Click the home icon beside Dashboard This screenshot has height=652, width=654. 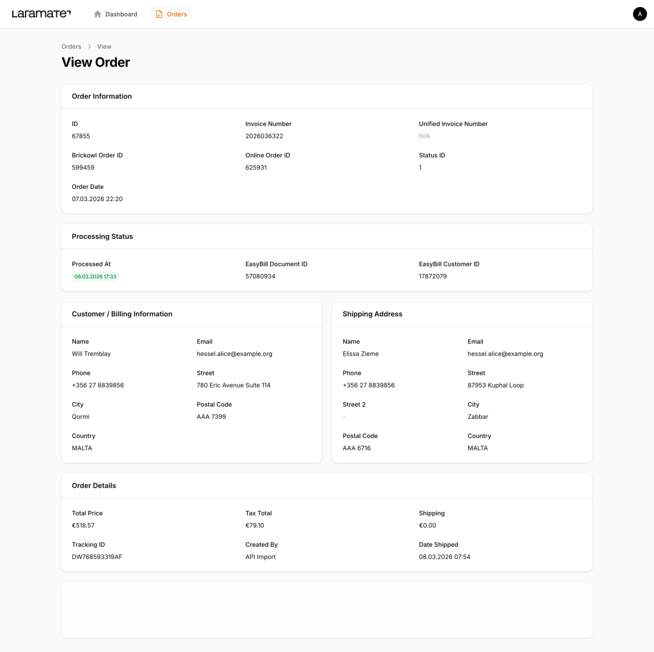(98, 14)
